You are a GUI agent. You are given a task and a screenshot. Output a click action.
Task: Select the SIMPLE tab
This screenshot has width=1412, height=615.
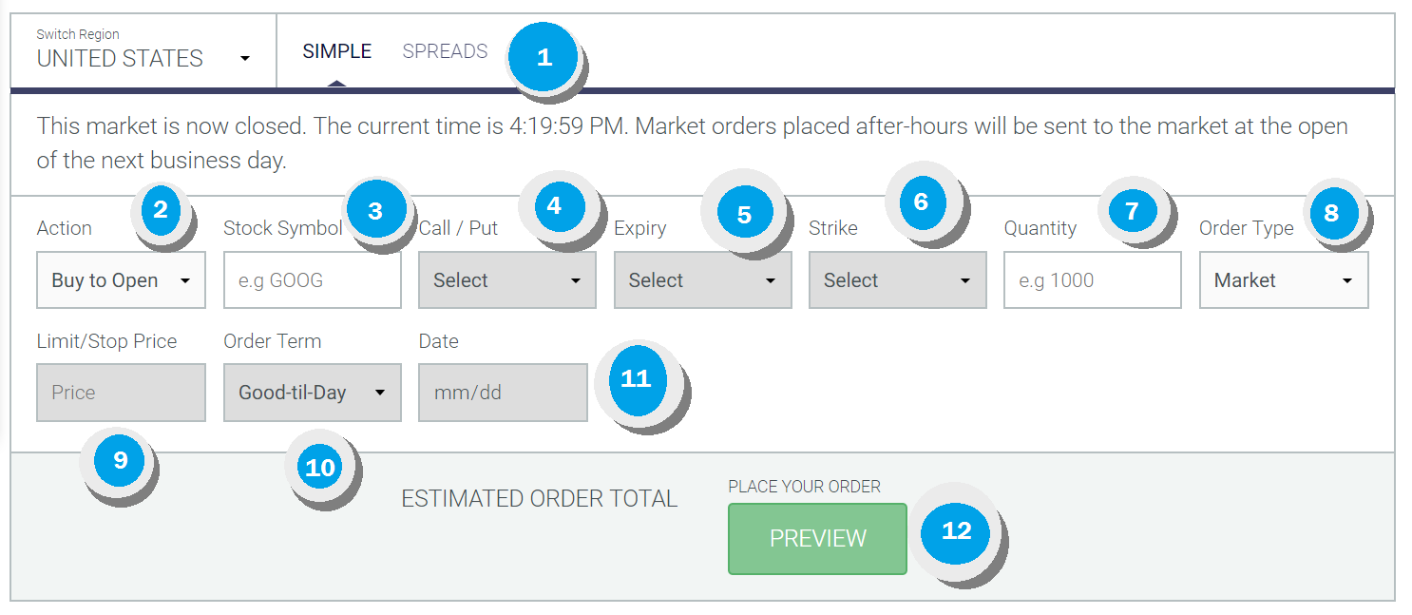point(337,51)
